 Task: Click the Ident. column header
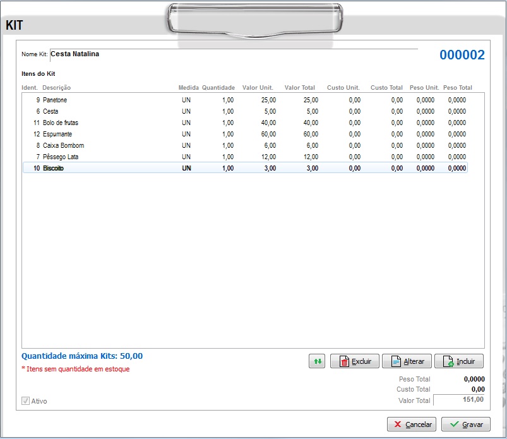(30, 88)
